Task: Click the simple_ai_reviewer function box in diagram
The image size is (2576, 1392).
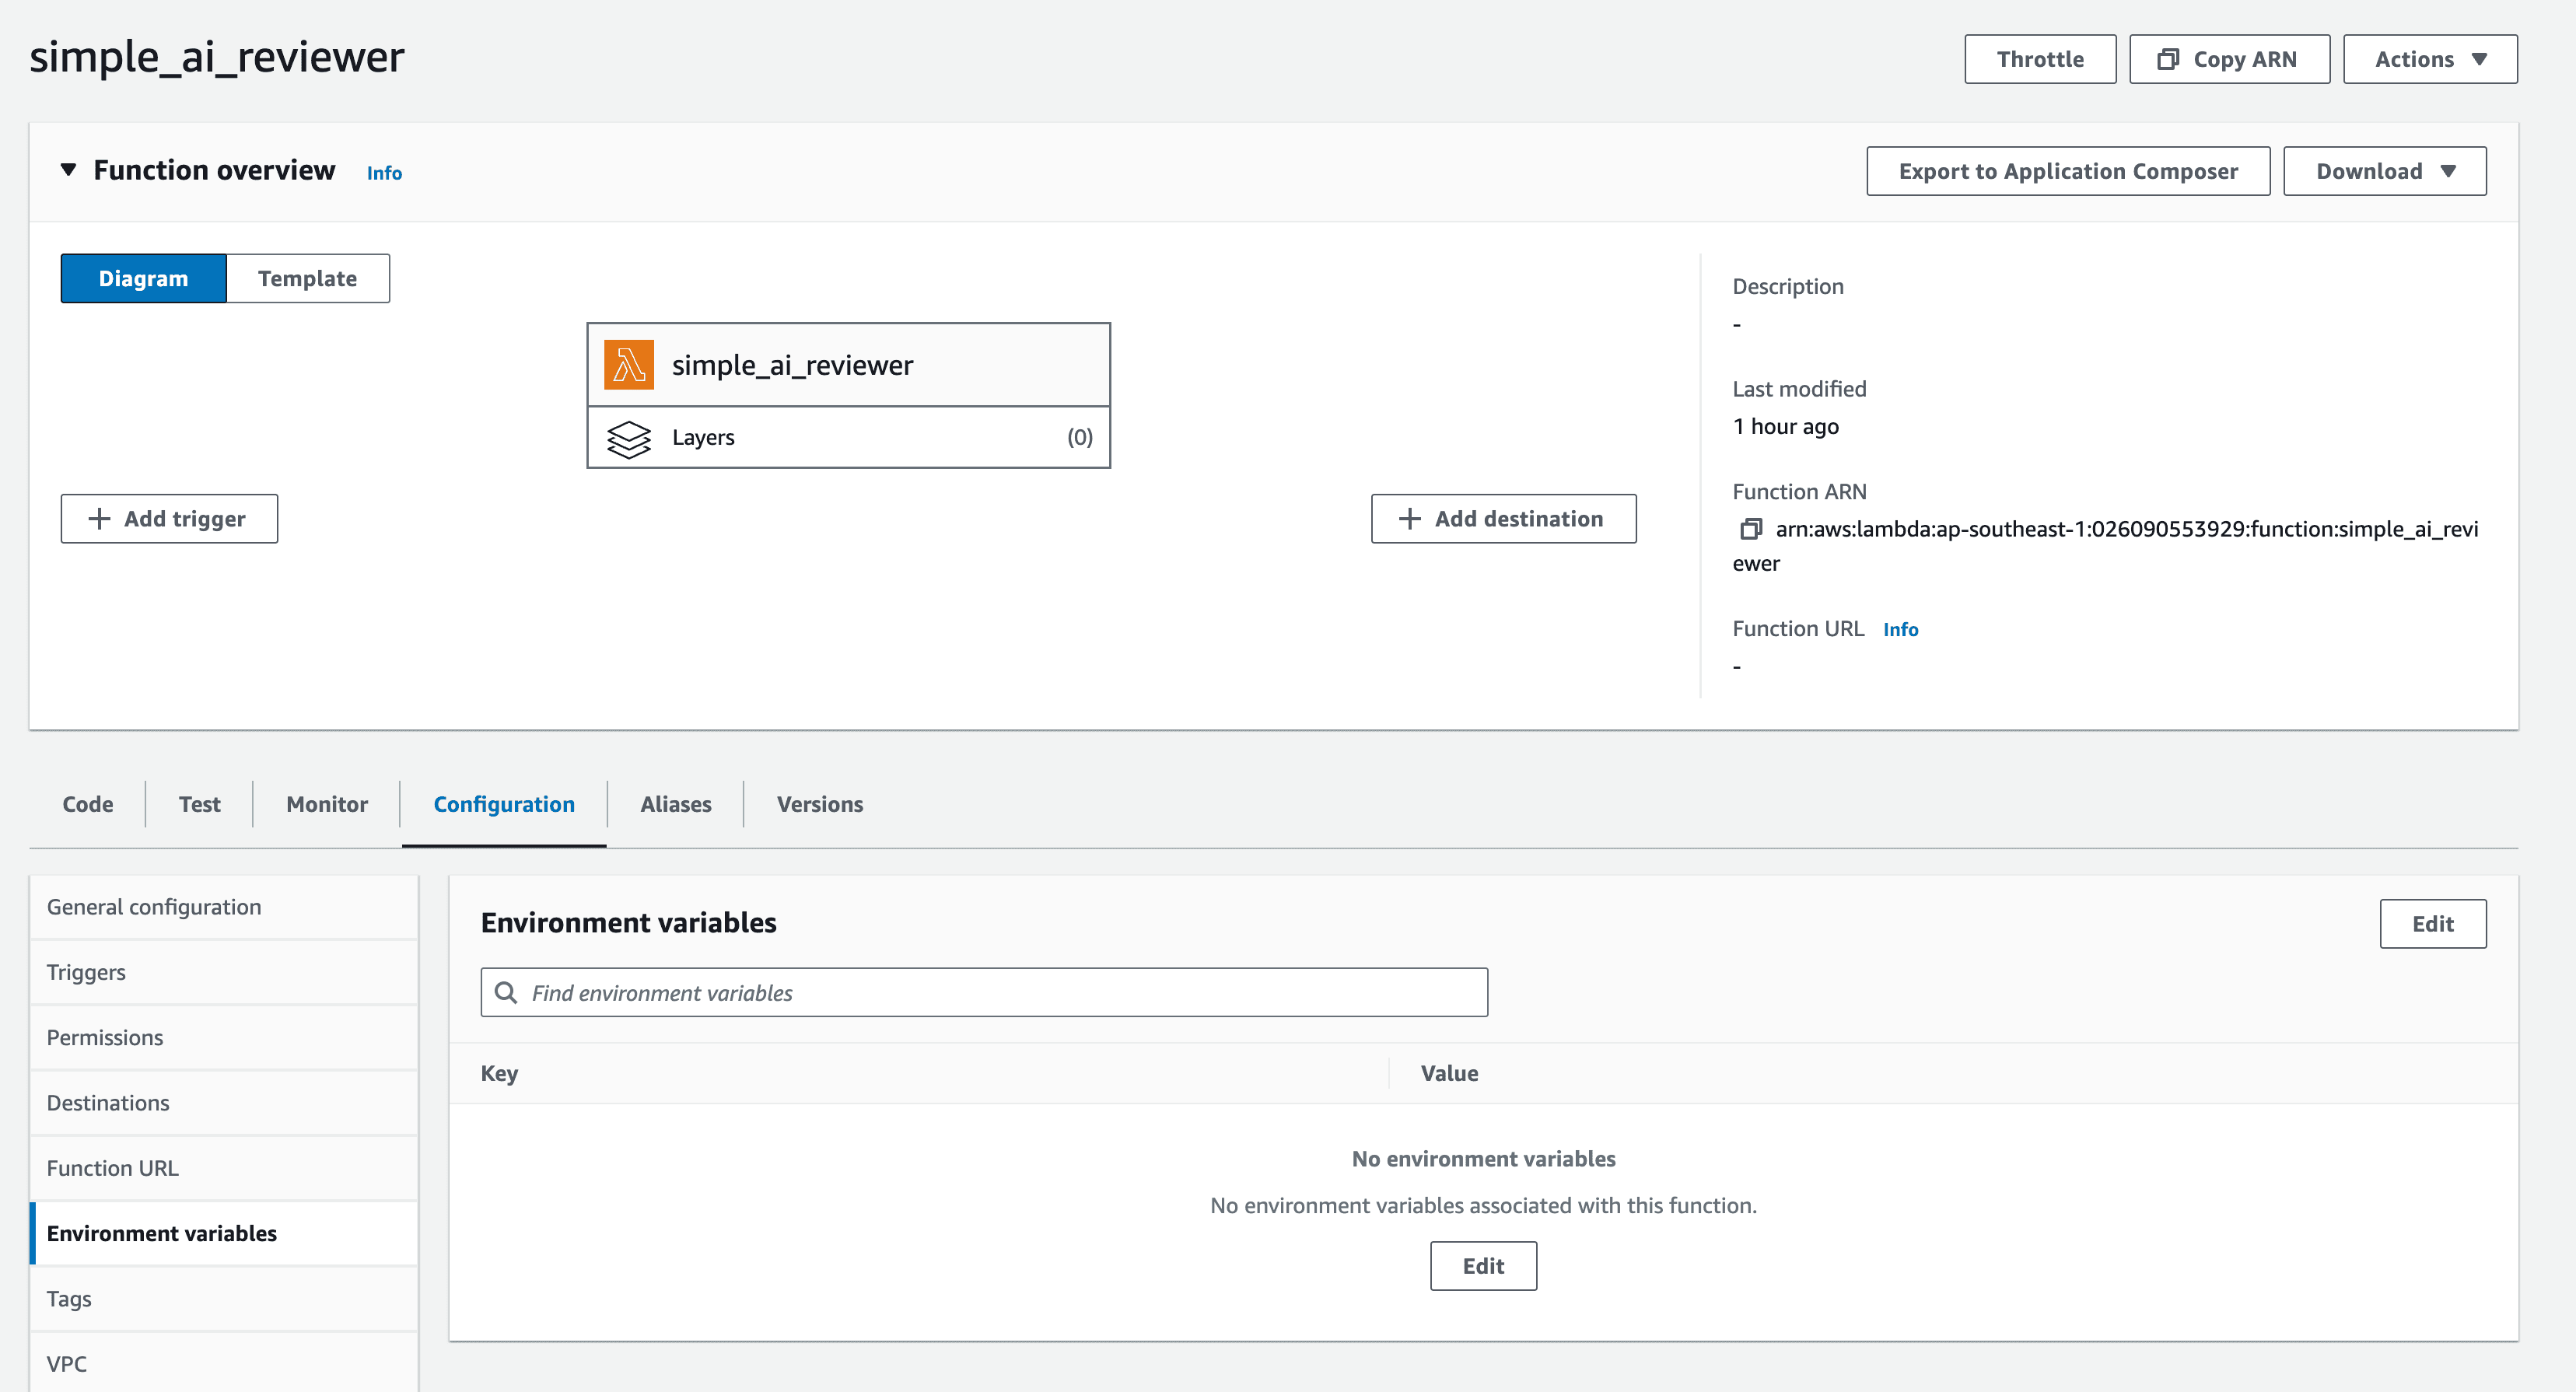Action: pos(848,365)
